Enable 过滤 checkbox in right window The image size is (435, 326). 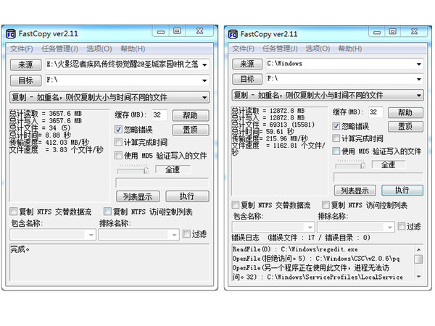point(402,227)
